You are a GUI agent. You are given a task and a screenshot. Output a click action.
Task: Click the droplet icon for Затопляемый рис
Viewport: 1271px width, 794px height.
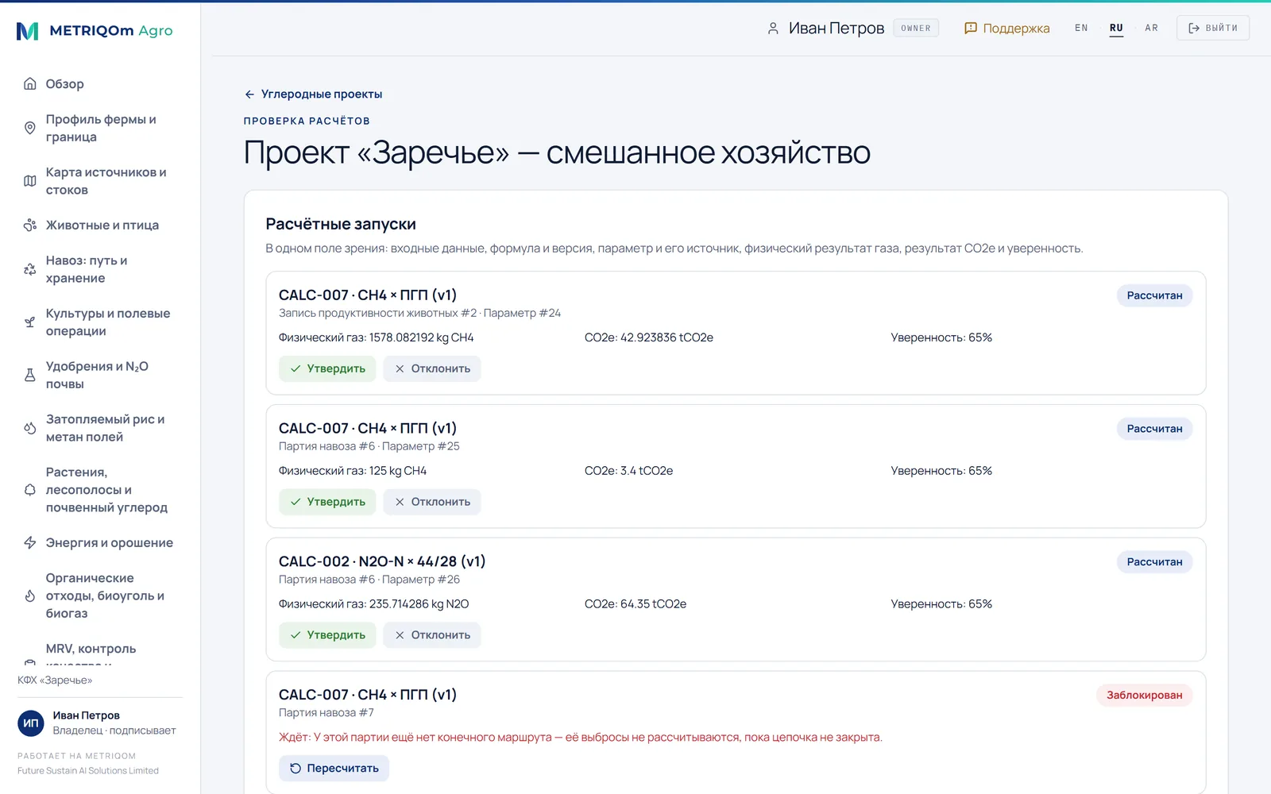point(30,428)
